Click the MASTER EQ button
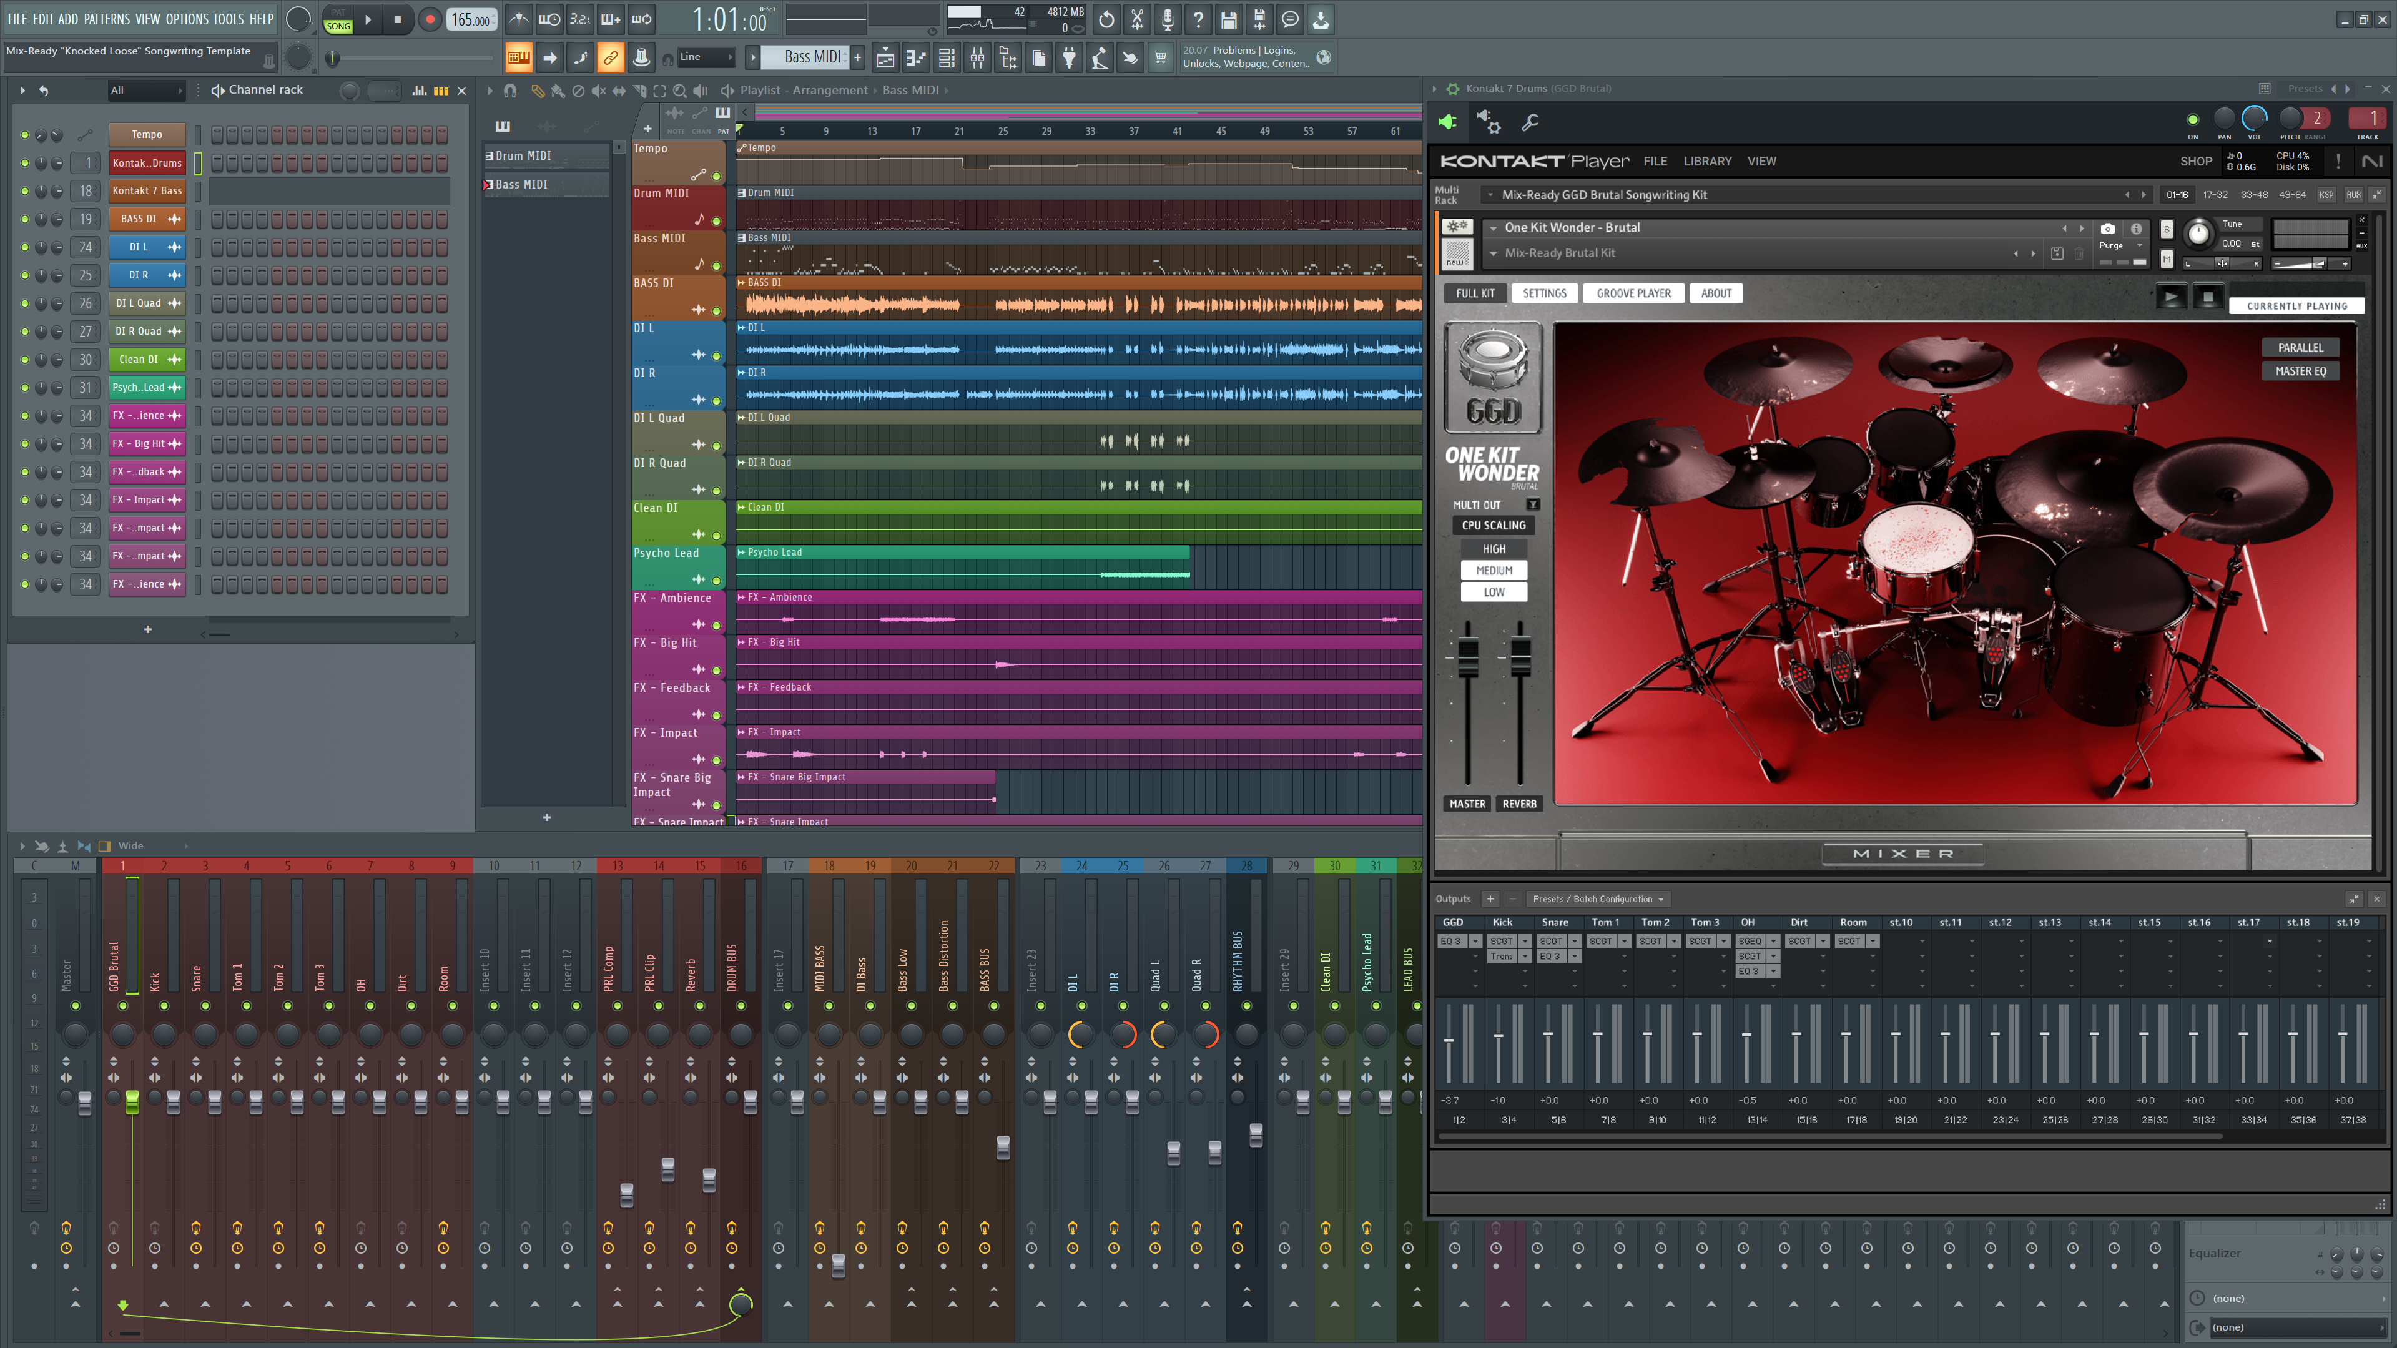This screenshot has height=1348, width=2397. tap(2300, 371)
